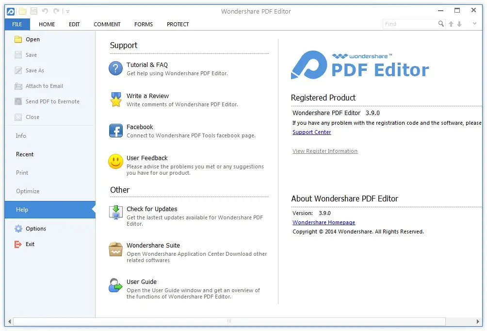Click the Wondershare Suite box icon
This screenshot has height=331, width=487.
click(x=115, y=249)
